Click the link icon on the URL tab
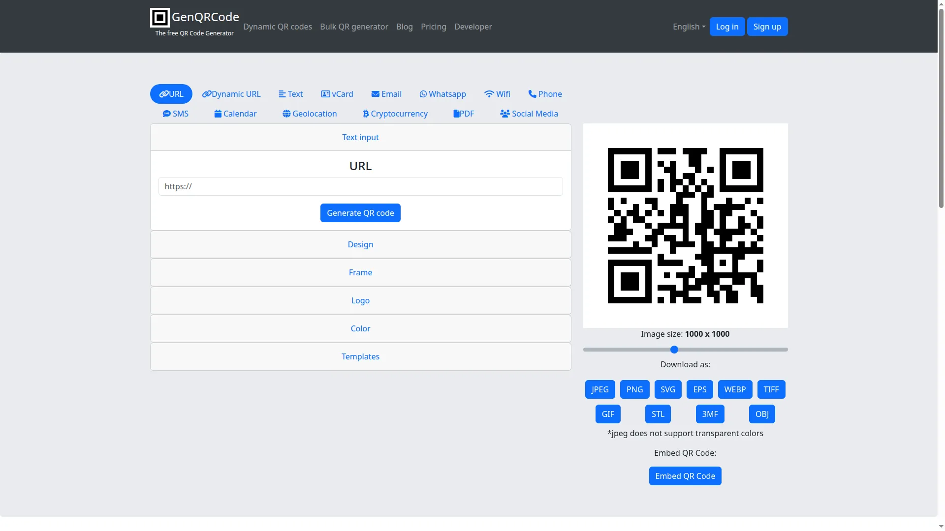This screenshot has width=945, height=531. click(x=164, y=94)
